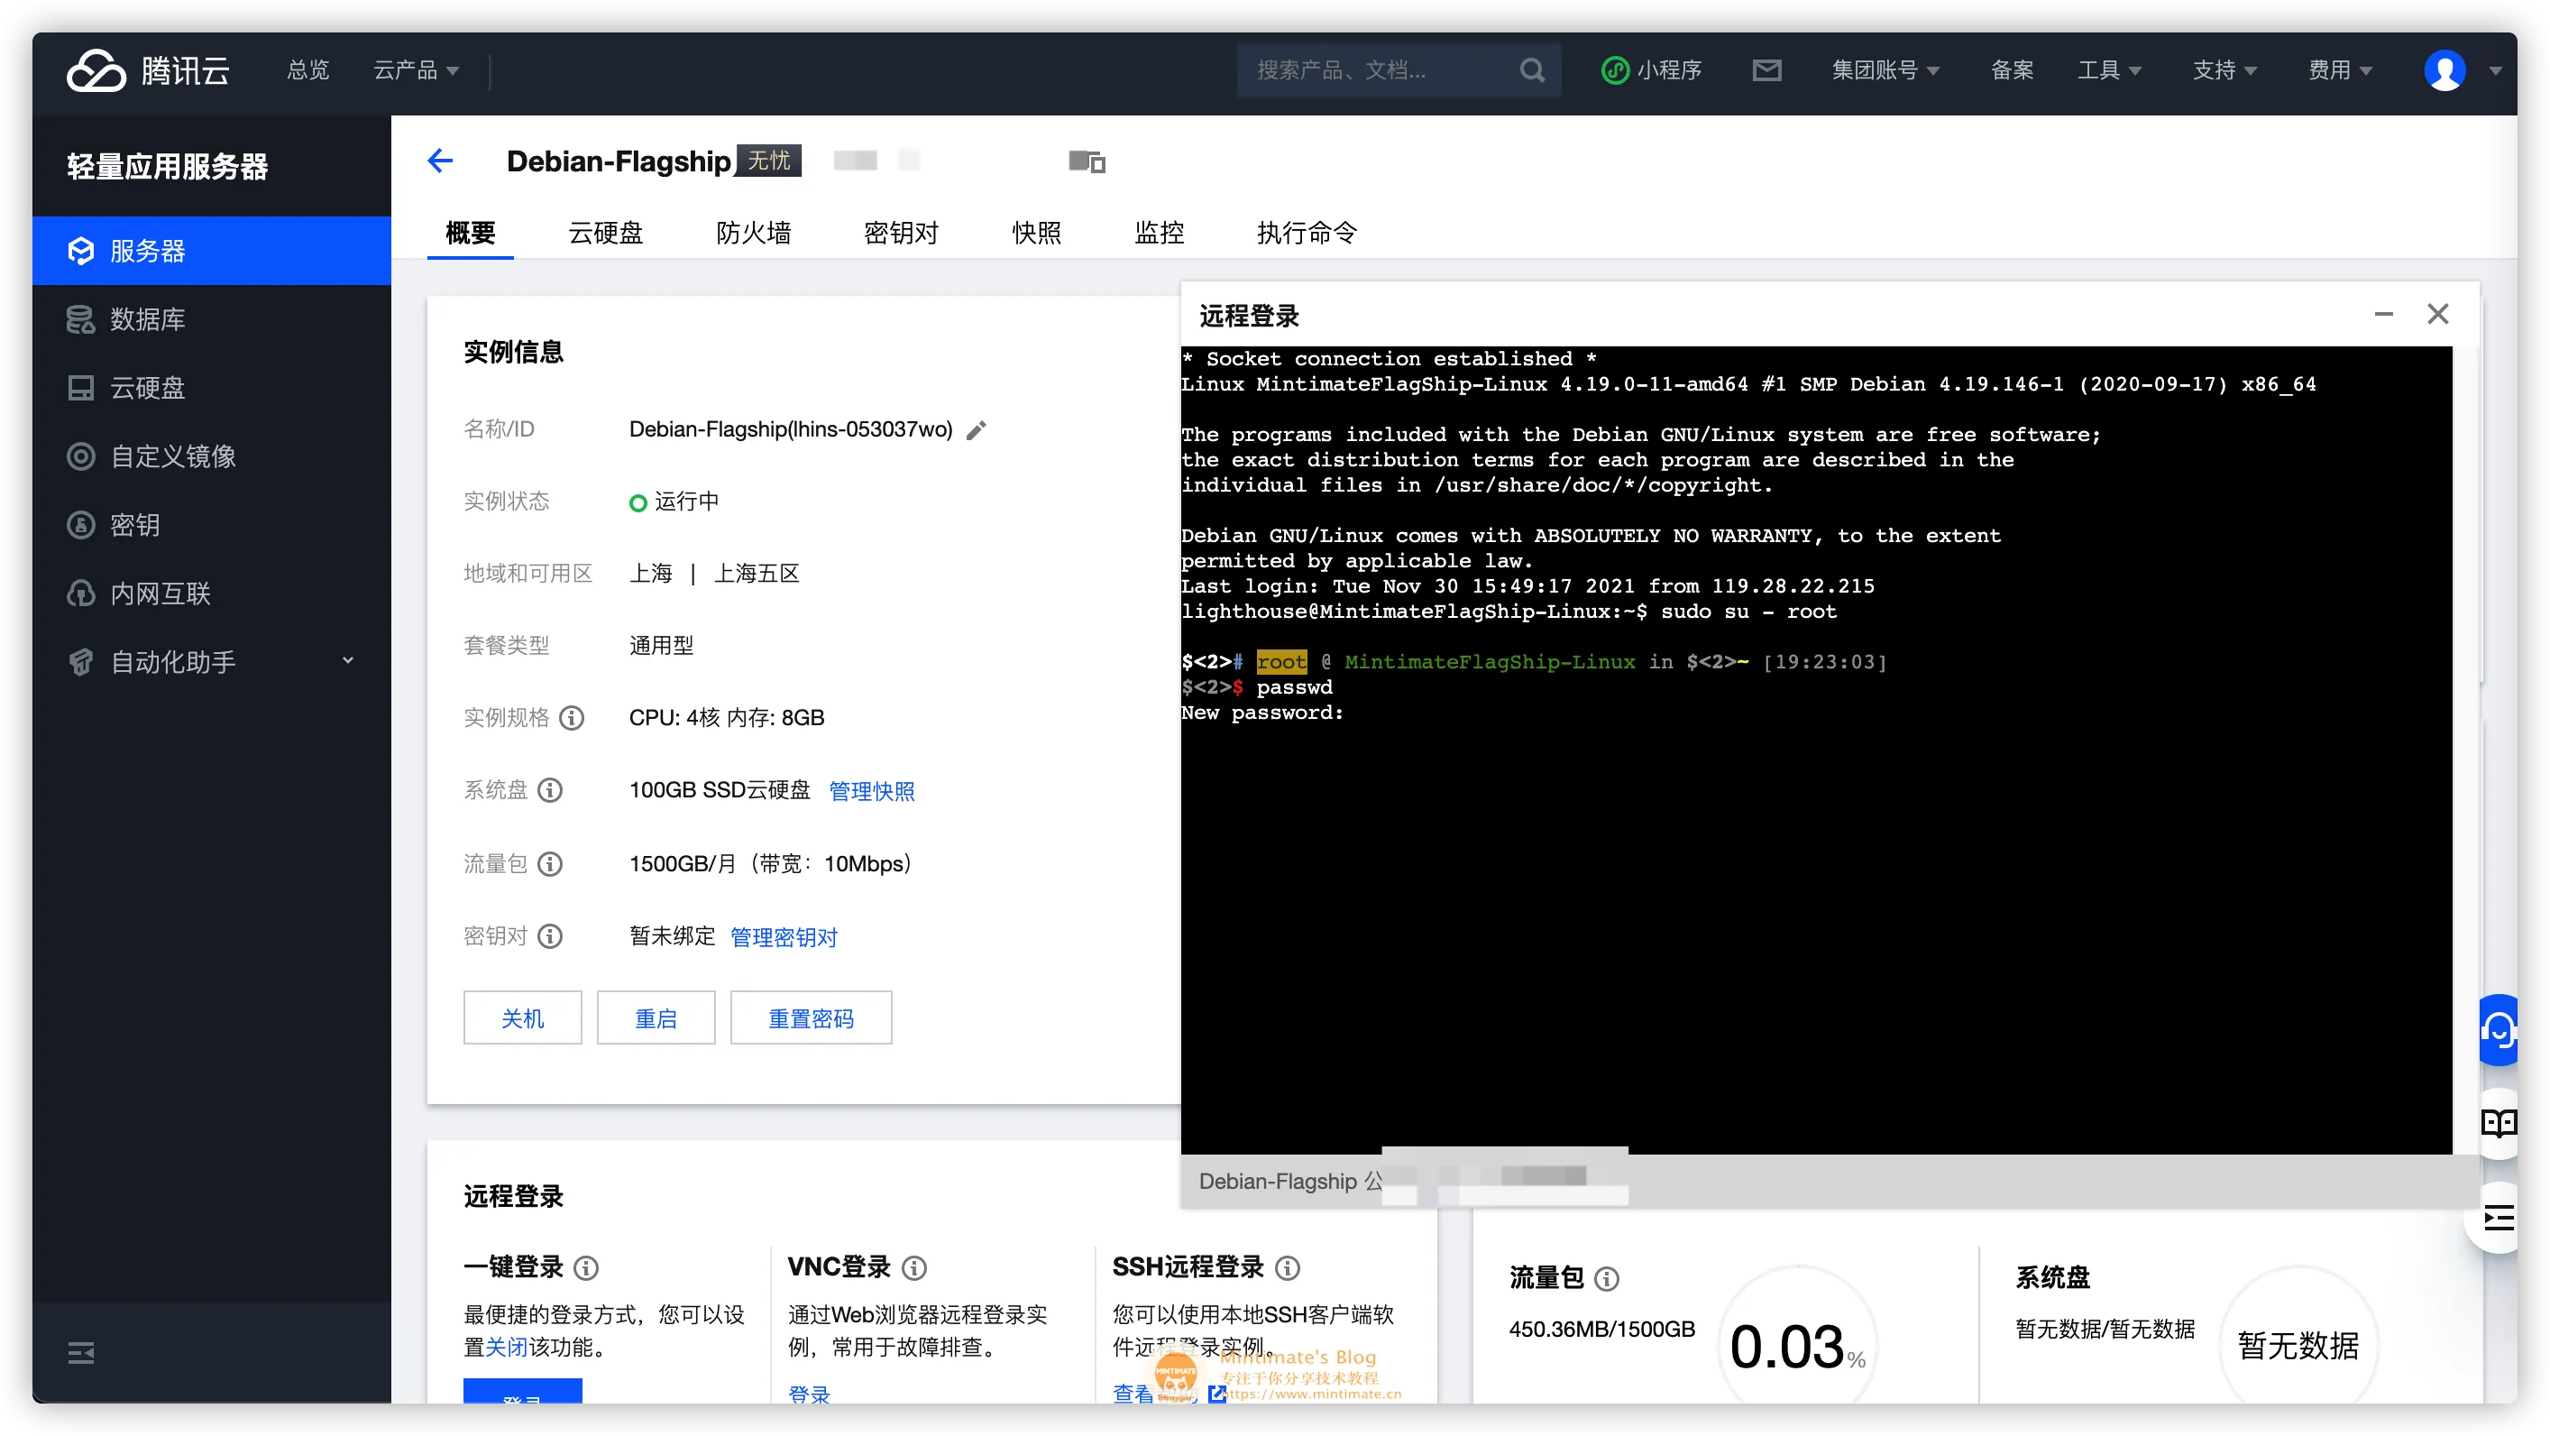Click the floating list panel icon
2550x1436 pixels.
click(2499, 1217)
